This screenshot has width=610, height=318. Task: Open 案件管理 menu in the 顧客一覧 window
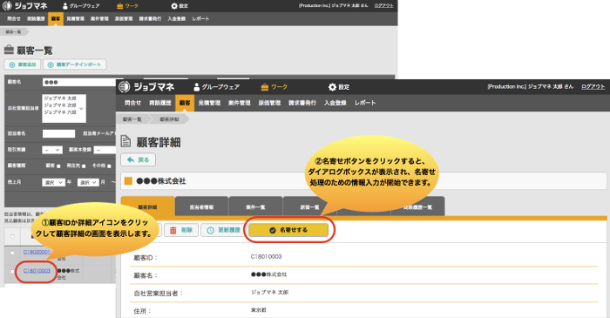(99, 18)
